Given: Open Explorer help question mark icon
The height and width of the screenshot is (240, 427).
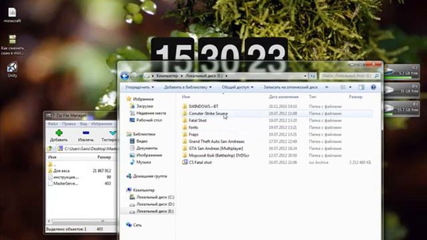Looking at the screenshot, I should click(x=374, y=87).
